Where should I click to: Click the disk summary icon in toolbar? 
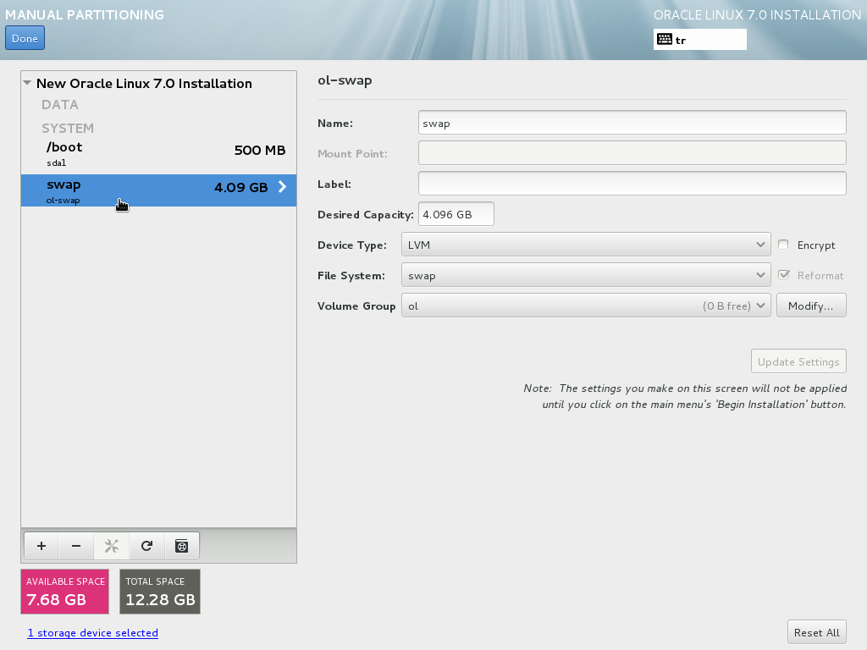(181, 546)
